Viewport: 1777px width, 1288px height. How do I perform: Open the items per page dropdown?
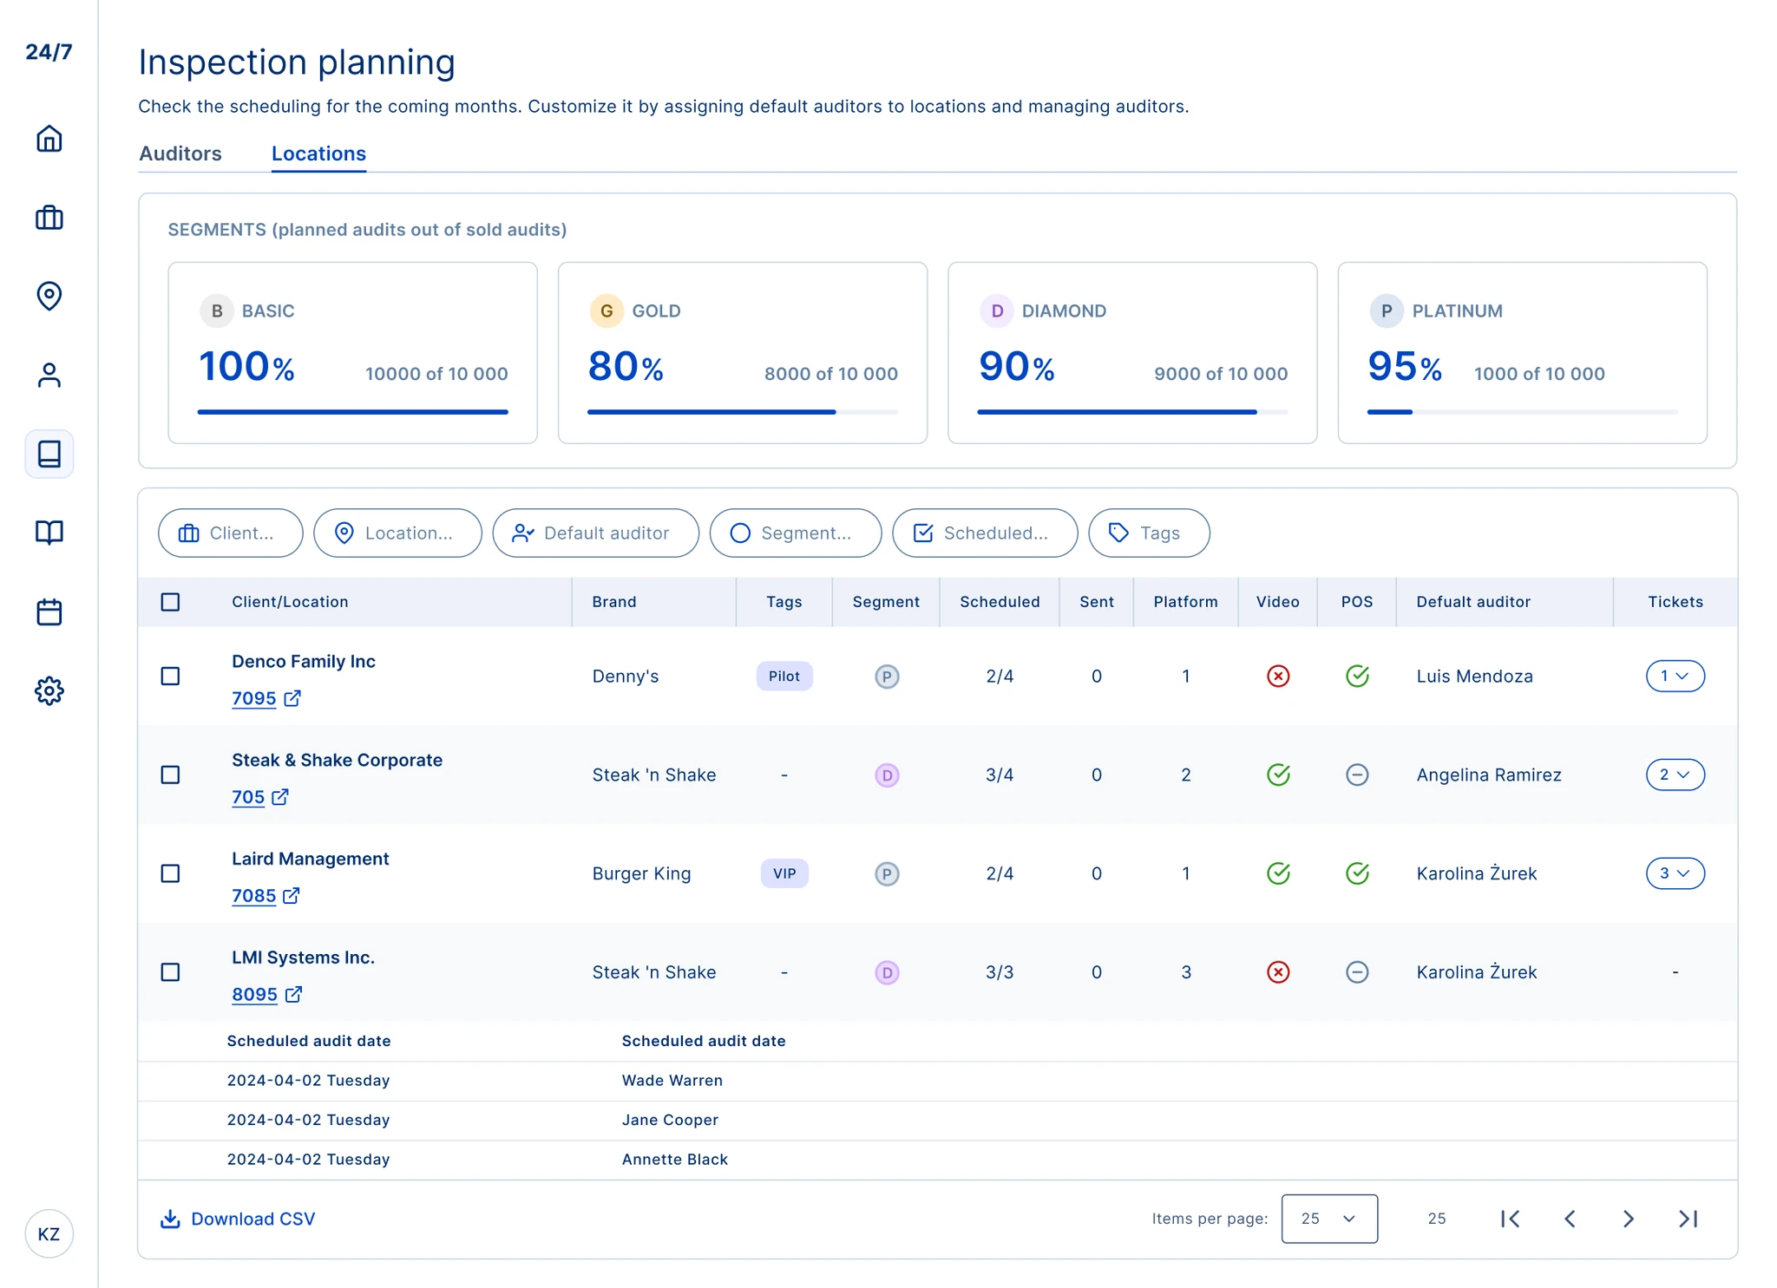(1328, 1219)
